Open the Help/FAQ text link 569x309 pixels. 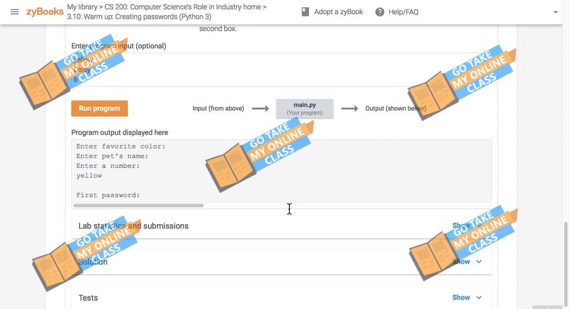tap(403, 12)
